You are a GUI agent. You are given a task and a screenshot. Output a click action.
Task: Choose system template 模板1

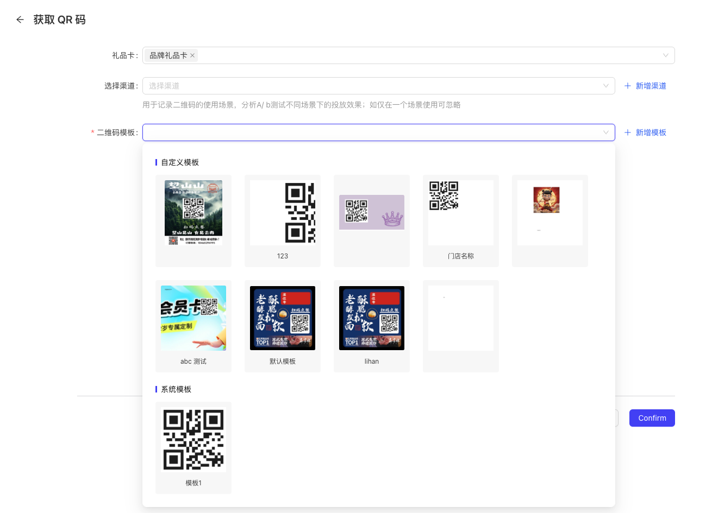click(193, 440)
